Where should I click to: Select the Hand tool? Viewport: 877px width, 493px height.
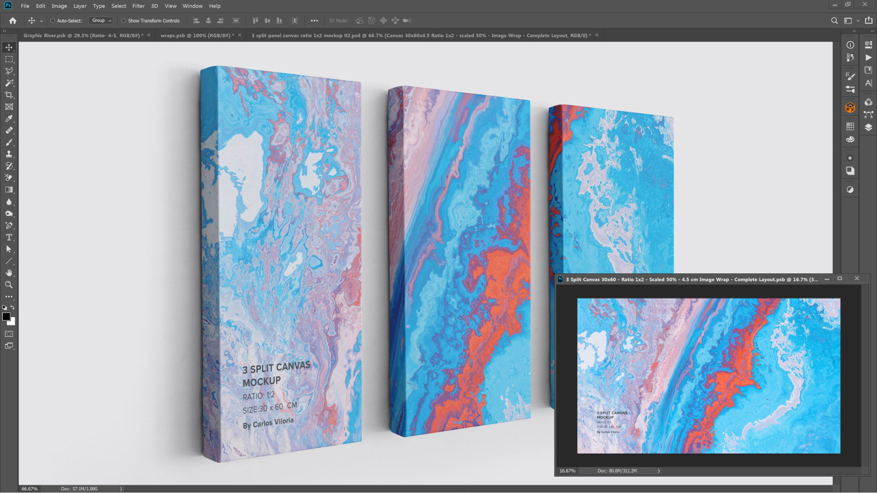(9, 273)
